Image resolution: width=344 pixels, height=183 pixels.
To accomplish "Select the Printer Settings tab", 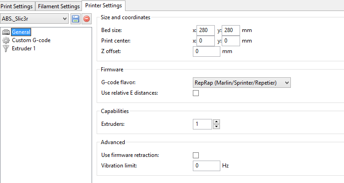I will tap(103, 6).
